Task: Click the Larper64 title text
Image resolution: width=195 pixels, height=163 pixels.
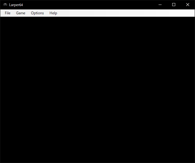Action: [16, 5]
